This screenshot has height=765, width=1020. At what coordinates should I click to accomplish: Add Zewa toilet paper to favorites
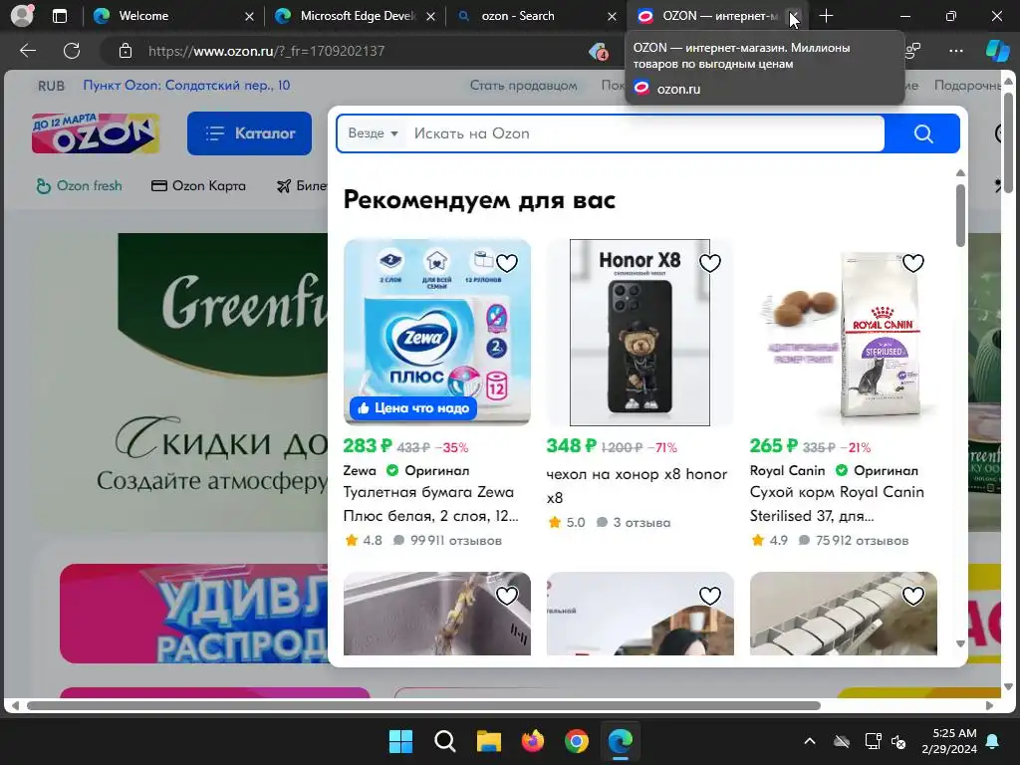507,263
